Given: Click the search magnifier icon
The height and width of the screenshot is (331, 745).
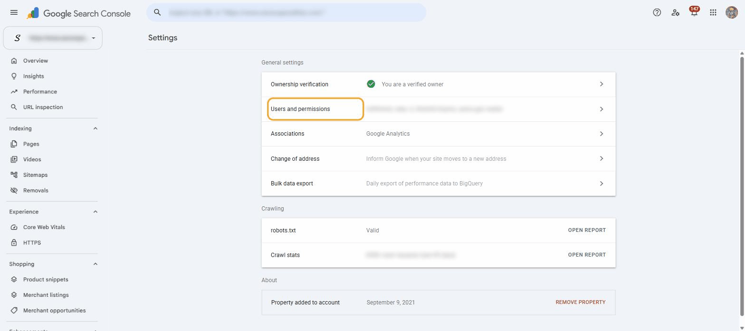Looking at the screenshot, I should (x=158, y=13).
